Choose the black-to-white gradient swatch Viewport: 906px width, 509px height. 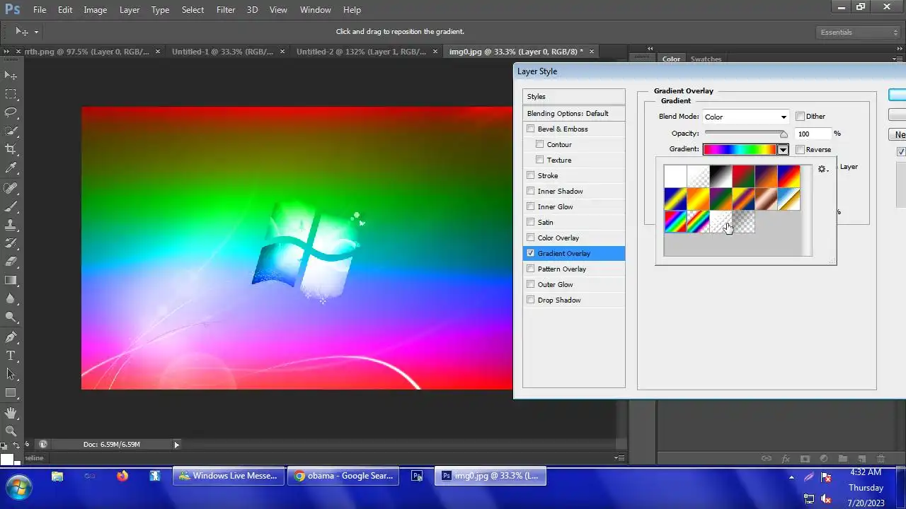click(x=721, y=176)
